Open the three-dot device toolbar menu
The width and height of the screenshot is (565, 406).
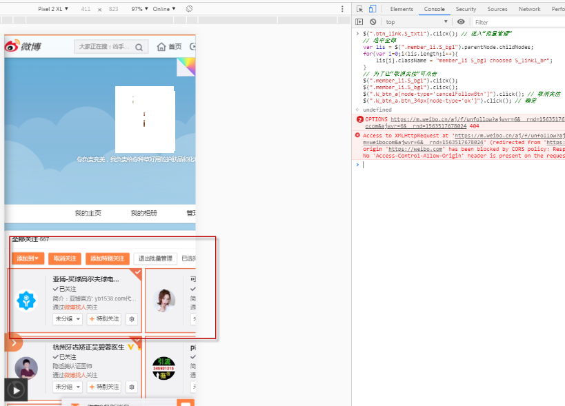(x=342, y=9)
